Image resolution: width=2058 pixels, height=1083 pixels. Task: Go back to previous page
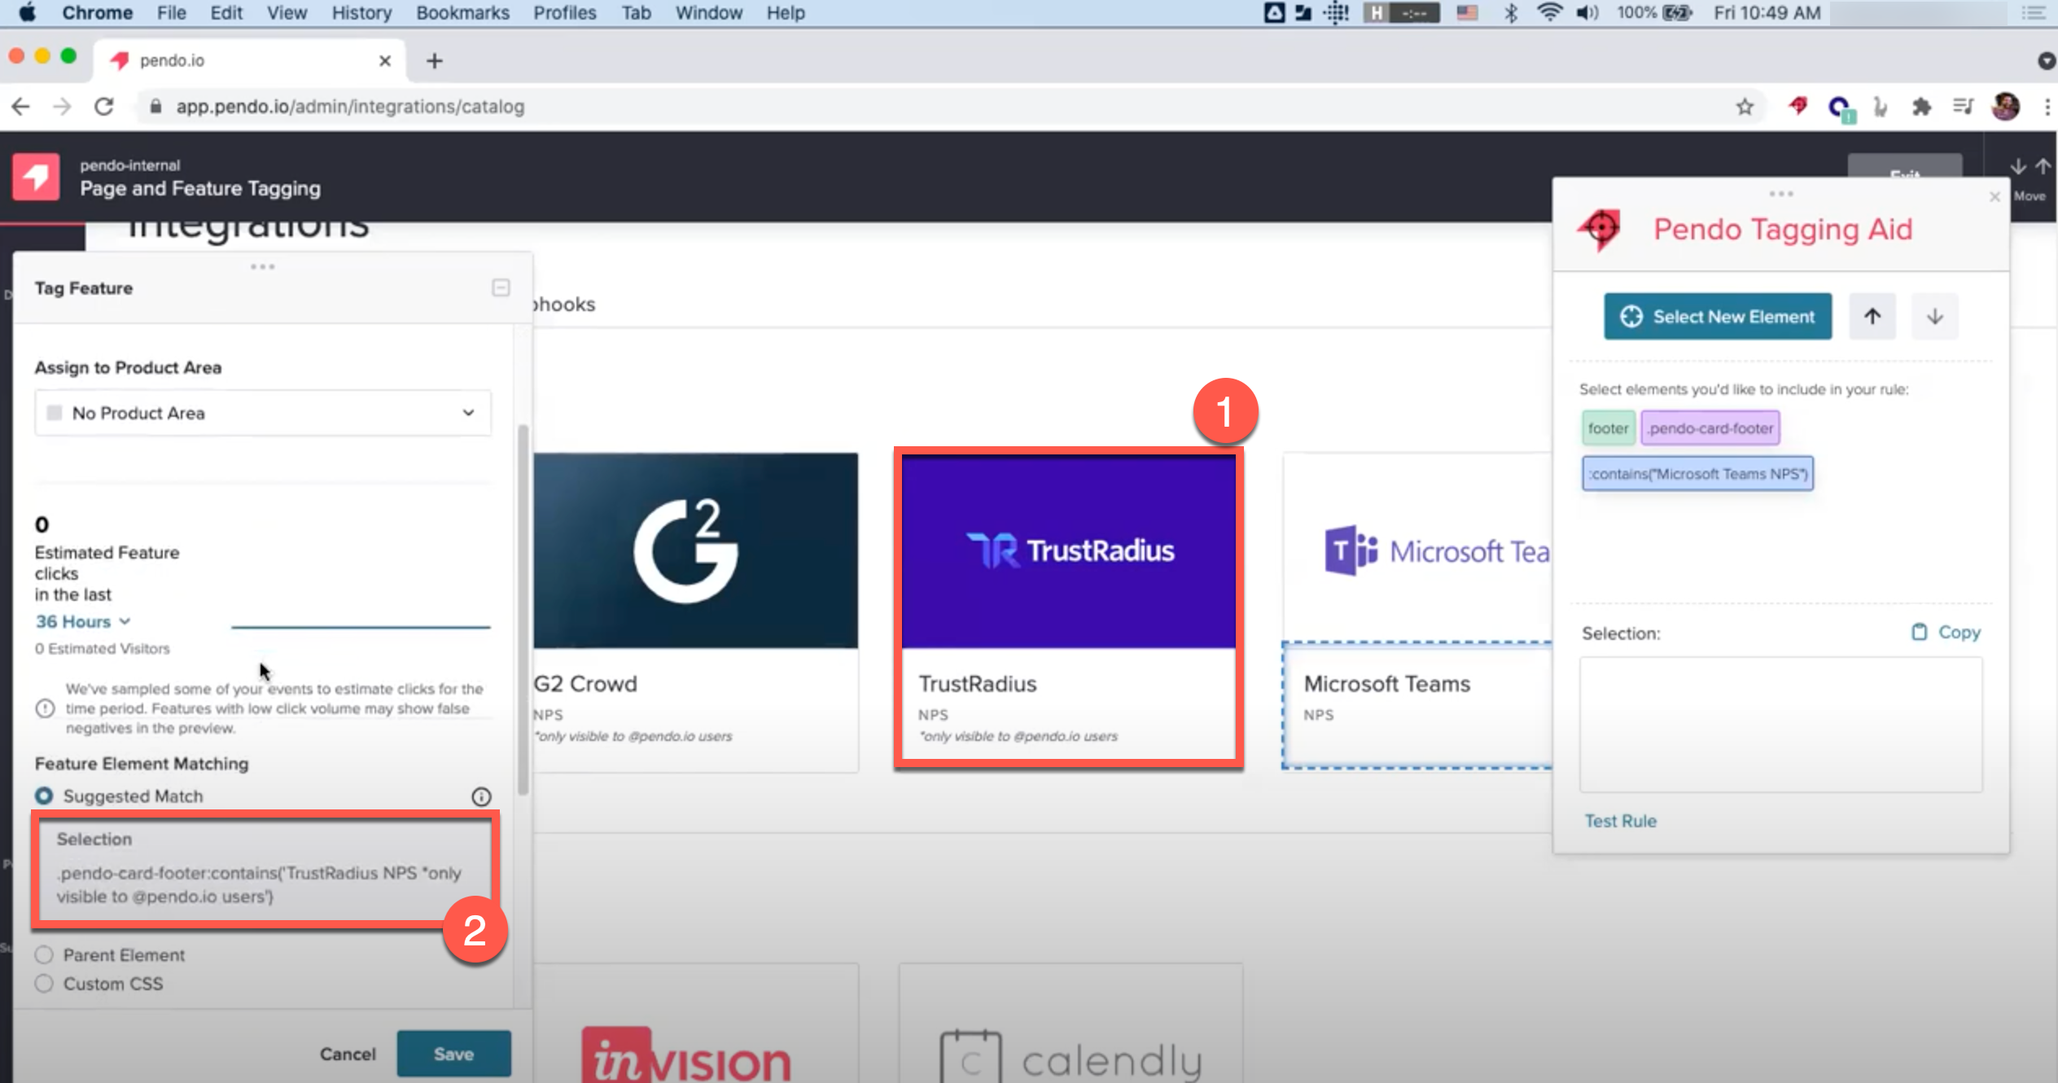(x=21, y=107)
